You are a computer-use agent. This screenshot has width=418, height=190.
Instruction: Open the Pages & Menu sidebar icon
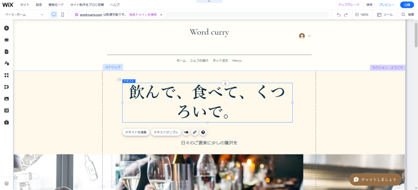click(7, 52)
